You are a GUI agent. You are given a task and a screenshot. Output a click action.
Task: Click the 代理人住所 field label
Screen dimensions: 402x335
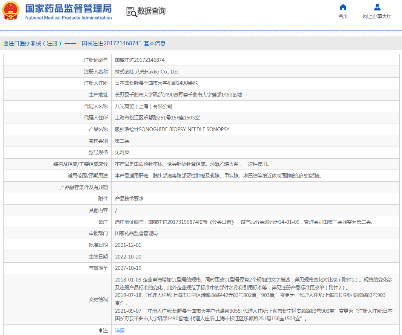click(x=96, y=118)
